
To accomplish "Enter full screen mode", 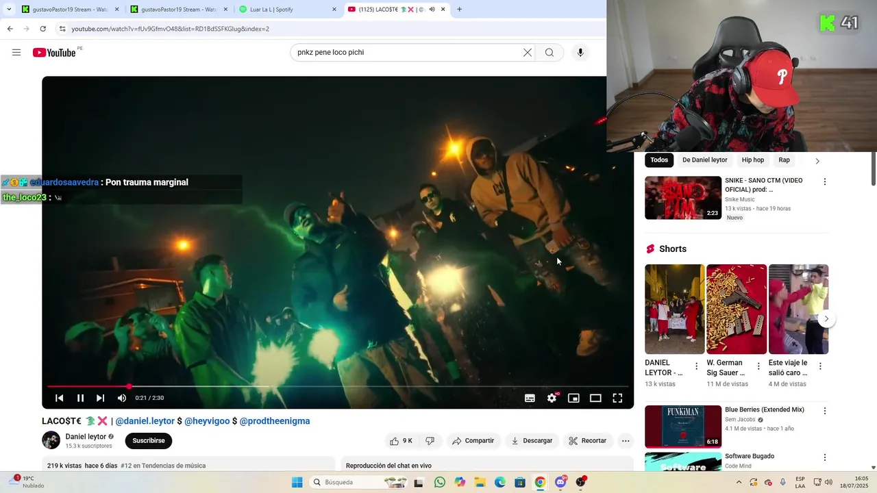I will pos(617,398).
